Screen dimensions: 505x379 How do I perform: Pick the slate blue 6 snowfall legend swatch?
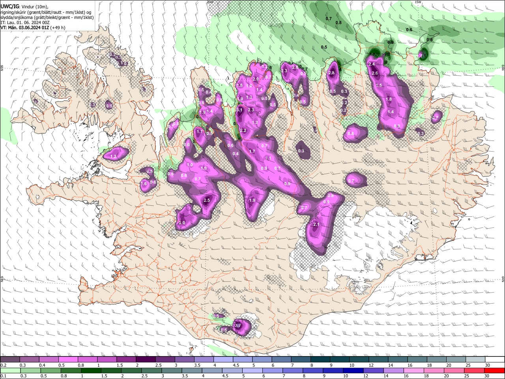coord(281,360)
